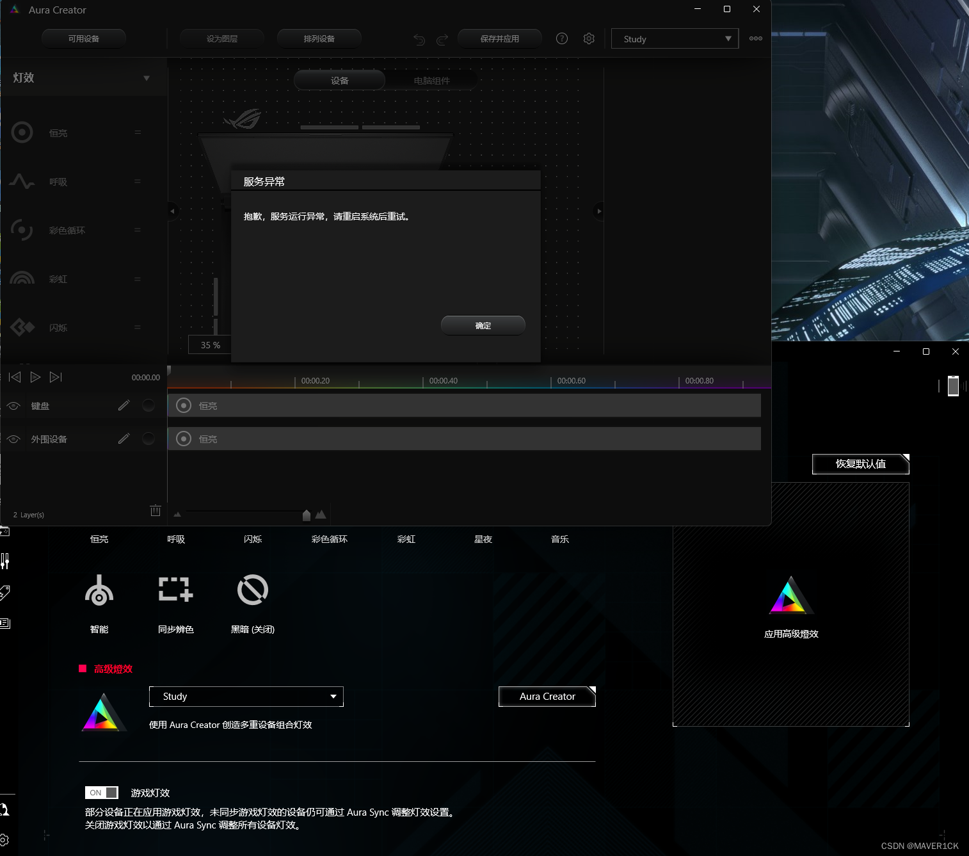Jump to timeline end with skip-forward button

(x=56, y=377)
